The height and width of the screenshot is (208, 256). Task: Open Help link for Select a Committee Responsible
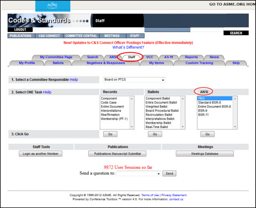(74, 80)
